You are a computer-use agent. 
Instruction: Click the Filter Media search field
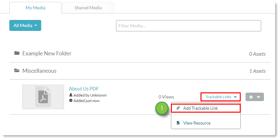189,26
